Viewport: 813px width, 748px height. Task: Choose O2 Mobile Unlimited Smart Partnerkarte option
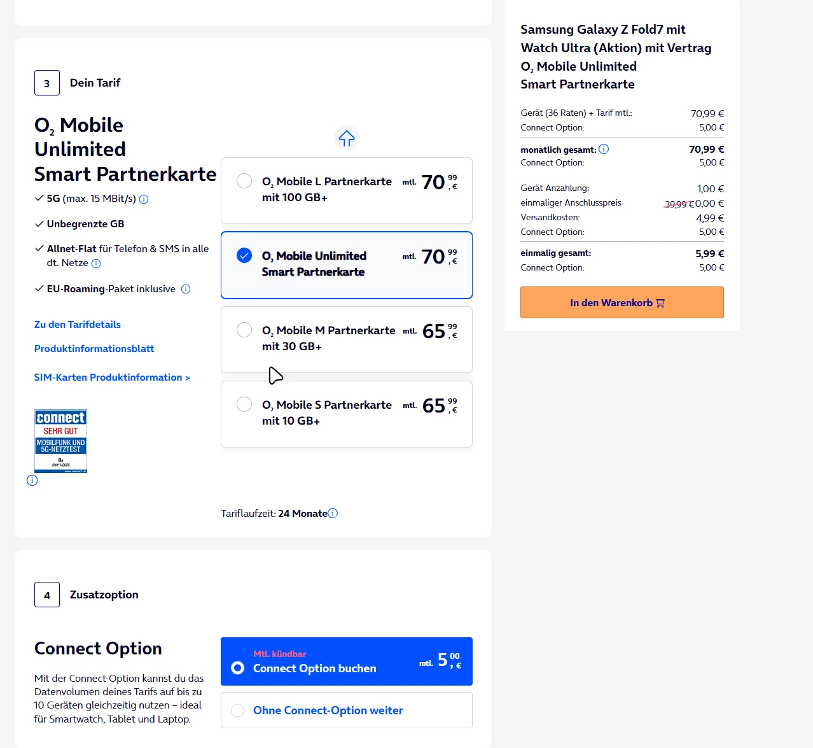coord(244,255)
